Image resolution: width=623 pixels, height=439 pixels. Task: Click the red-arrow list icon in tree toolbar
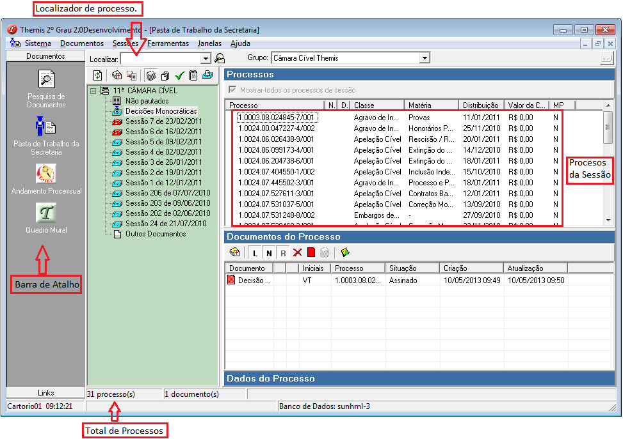(x=131, y=75)
